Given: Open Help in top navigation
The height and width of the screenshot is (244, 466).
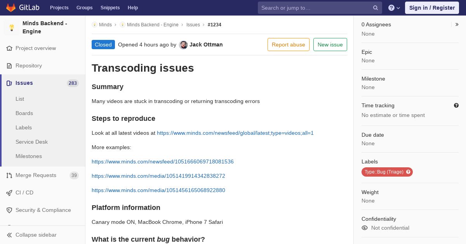Looking at the screenshot, I should [x=133, y=8].
